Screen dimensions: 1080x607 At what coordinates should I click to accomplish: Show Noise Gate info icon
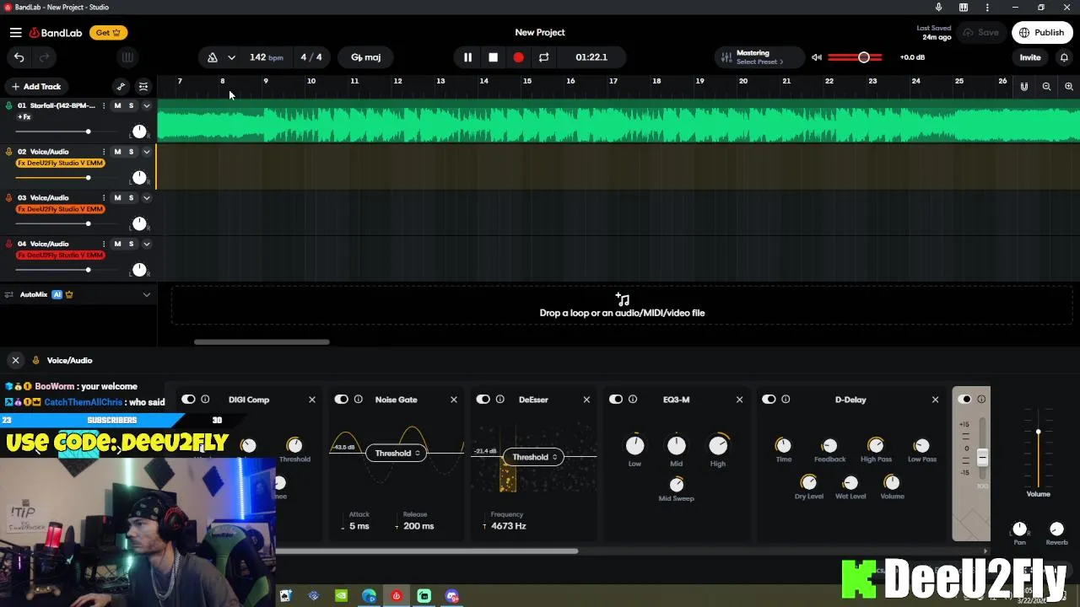(358, 400)
